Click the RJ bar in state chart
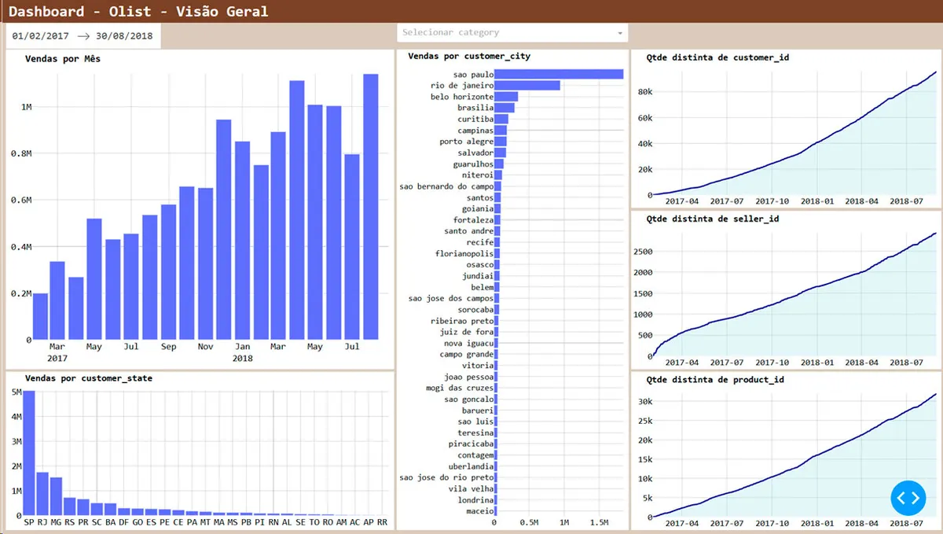This screenshot has height=534, width=943. 42,494
